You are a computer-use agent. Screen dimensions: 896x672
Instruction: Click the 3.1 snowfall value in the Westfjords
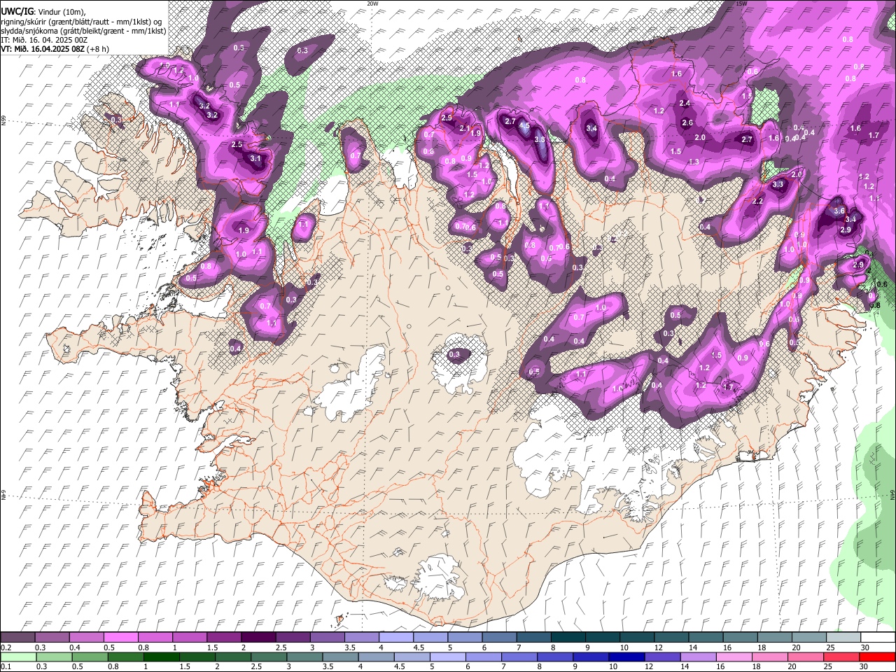255,158
